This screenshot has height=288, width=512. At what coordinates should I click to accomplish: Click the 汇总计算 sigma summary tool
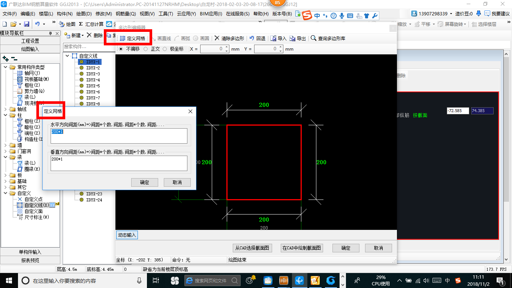pyautogui.click(x=91, y=24)
